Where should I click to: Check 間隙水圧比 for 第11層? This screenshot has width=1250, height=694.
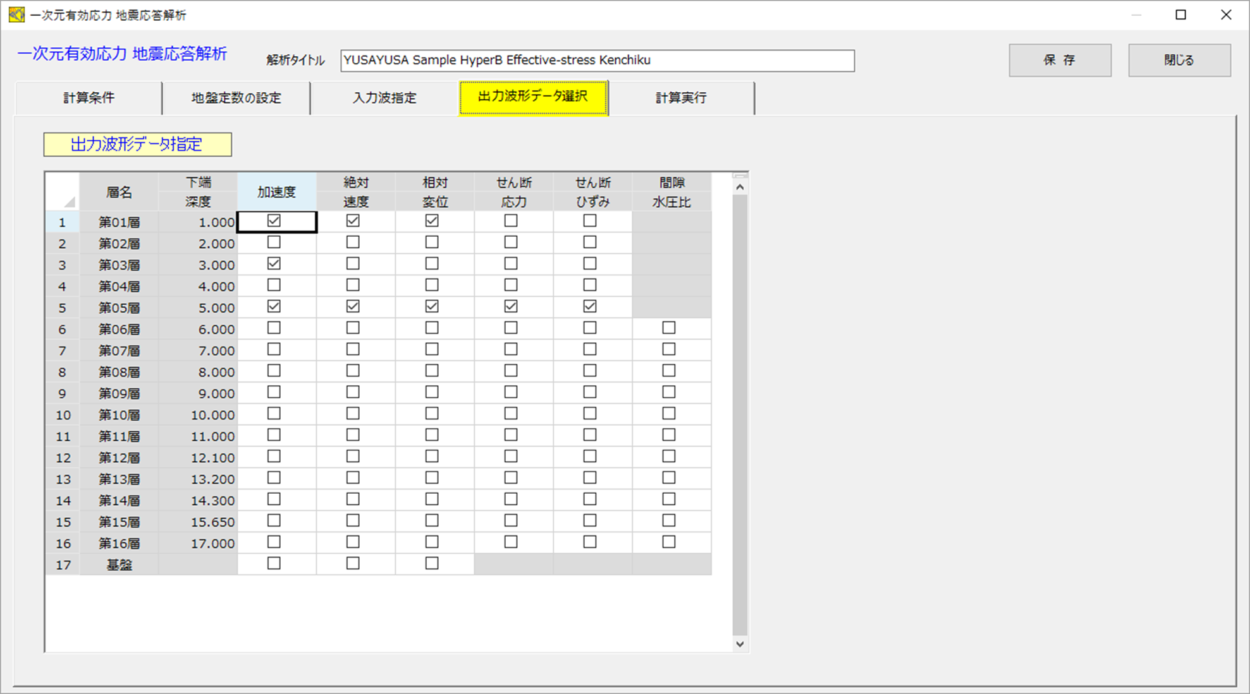(x=669, y=435)
